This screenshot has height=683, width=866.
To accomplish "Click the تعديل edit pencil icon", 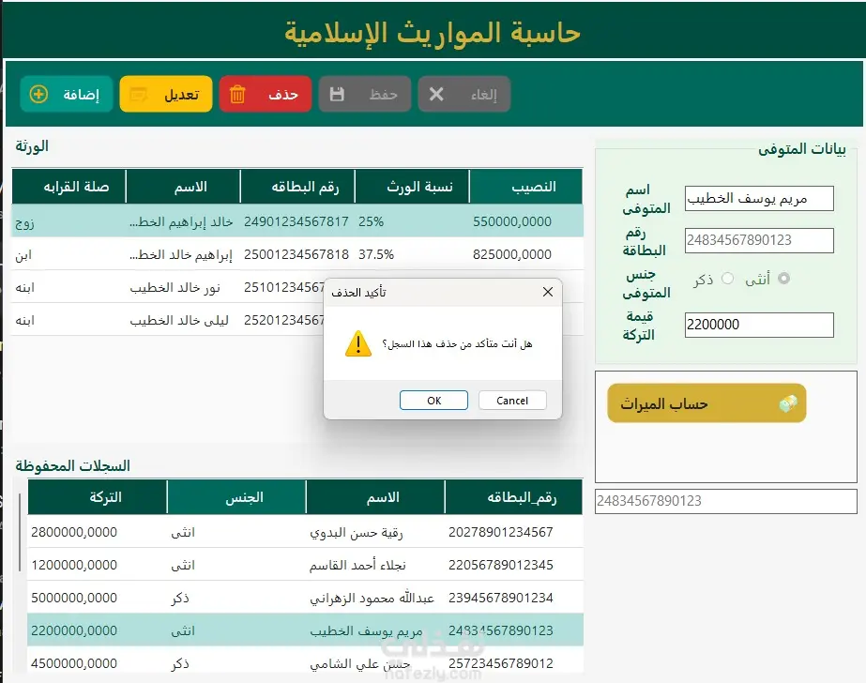I will click(x=138, y=95).
